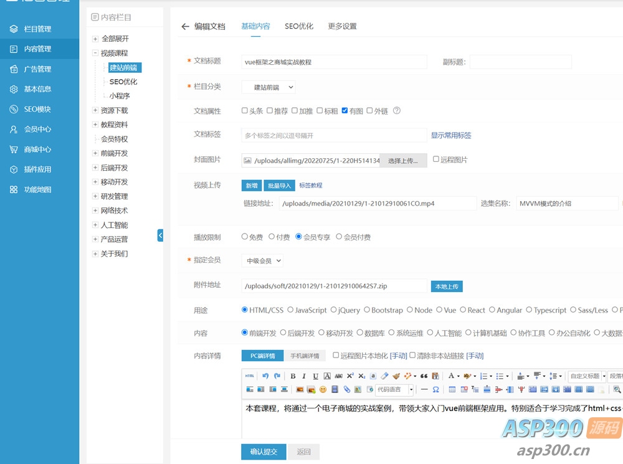The image size is (623, 464).
Task: Click into the 文档标题 input field
Action: point(334,62)
